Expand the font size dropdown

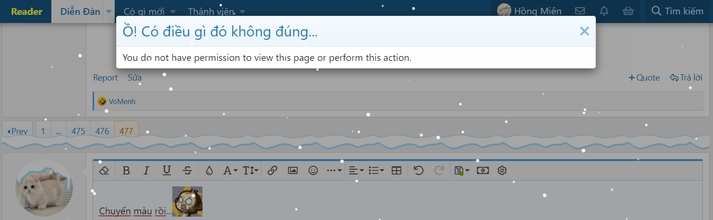(250, 170)
